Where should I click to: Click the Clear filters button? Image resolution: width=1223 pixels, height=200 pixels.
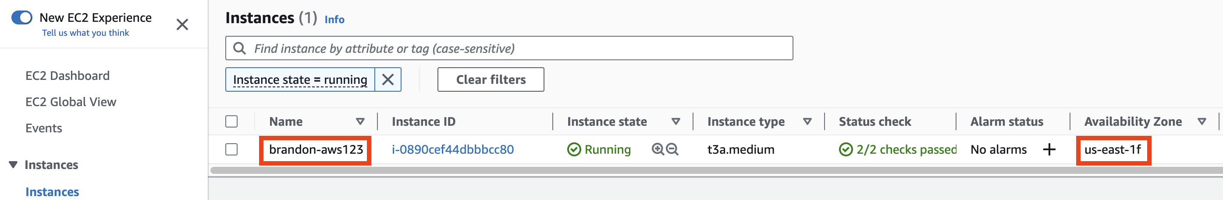click(491, 79)
